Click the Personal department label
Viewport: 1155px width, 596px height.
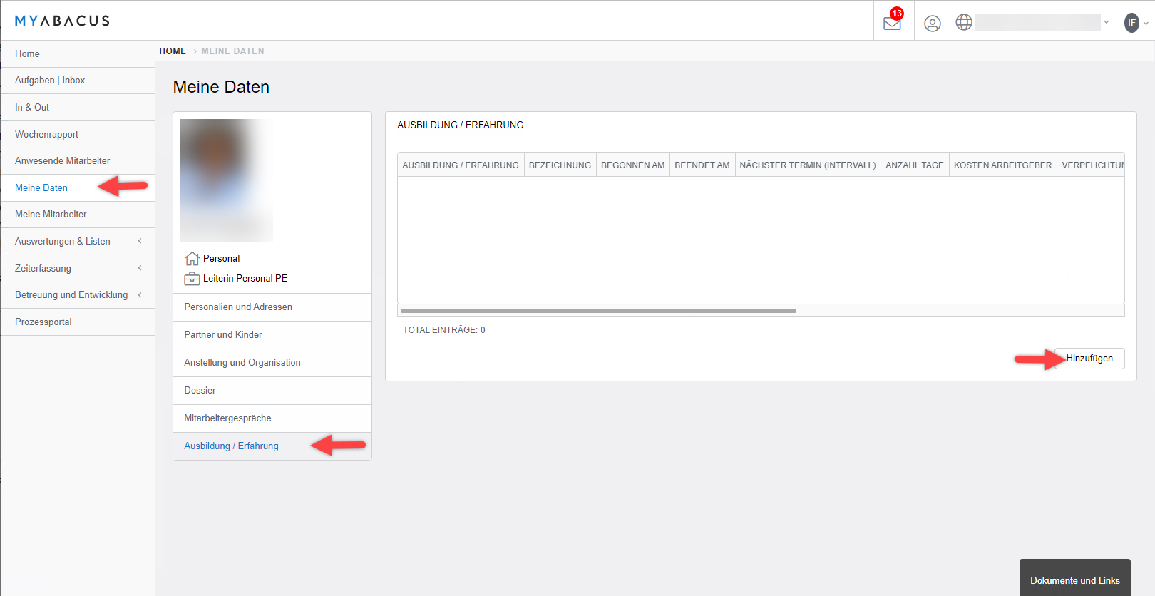[222, 259]
